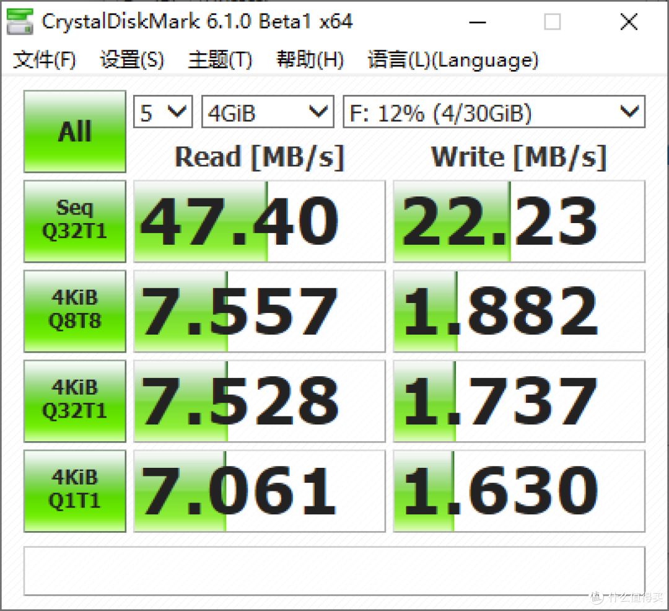
Task: Select the Q1T1 write result 1.630
Action: pyautogui.click(x=519, y=491)
